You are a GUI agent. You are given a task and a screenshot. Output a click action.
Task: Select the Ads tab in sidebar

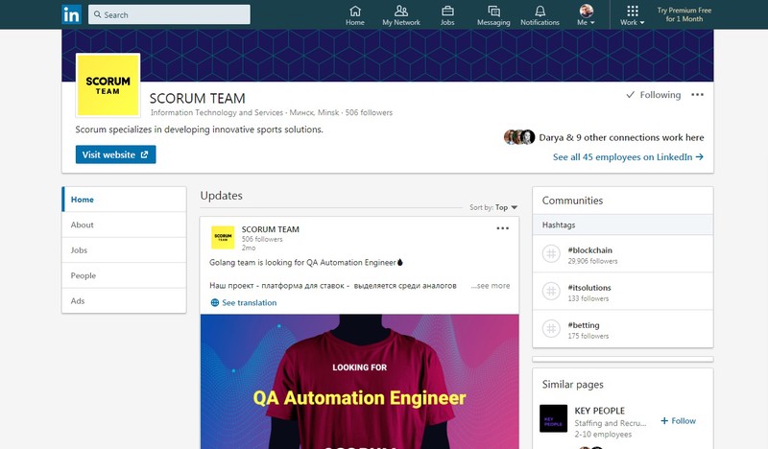124,301
